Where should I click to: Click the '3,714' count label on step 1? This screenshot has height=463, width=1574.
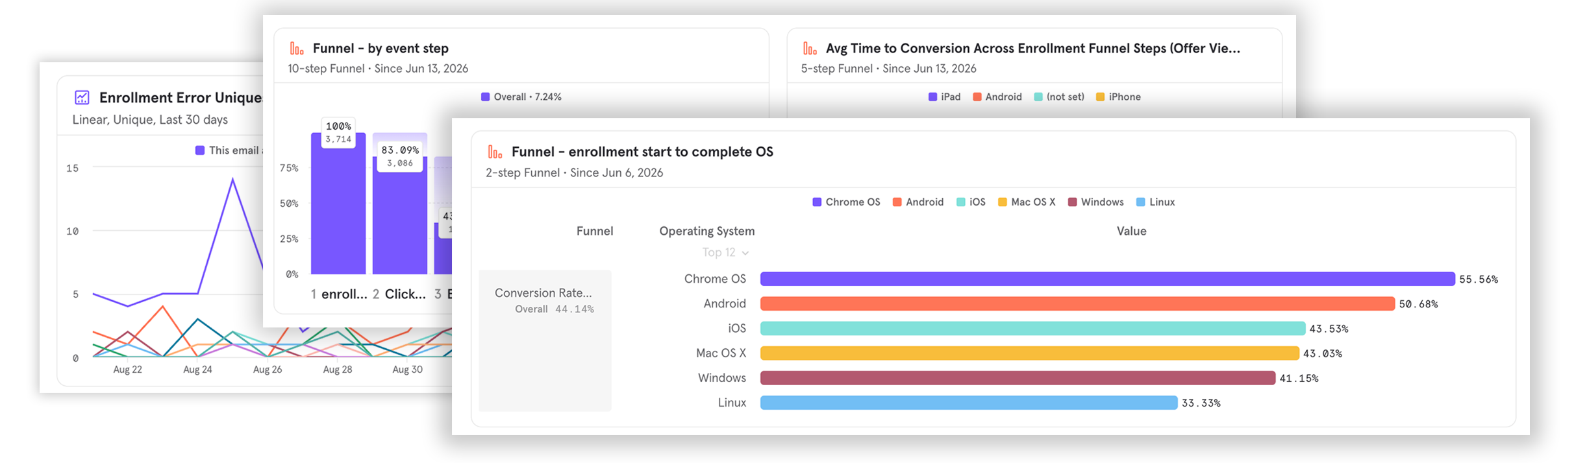(338, 139)
